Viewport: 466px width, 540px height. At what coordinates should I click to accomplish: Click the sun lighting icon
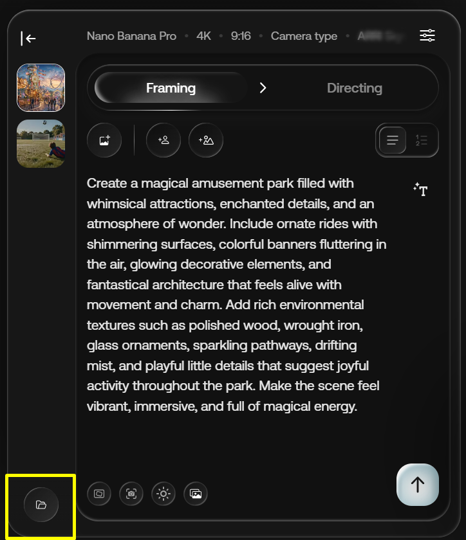pyautogui.click(x=163, y=494)
